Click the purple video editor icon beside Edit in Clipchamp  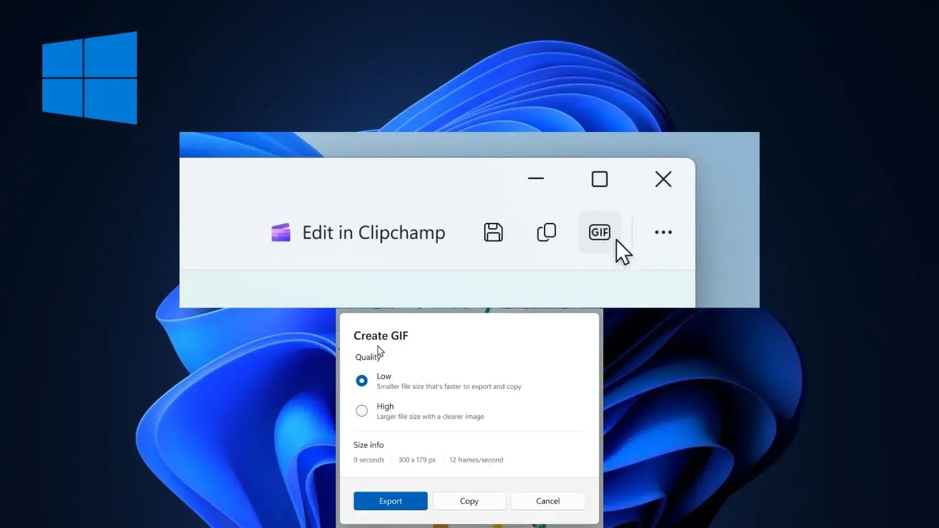click(281, 232)
